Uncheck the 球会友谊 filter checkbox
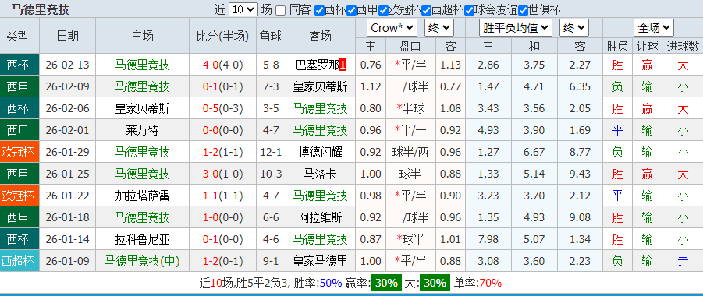 click(469, 10)
